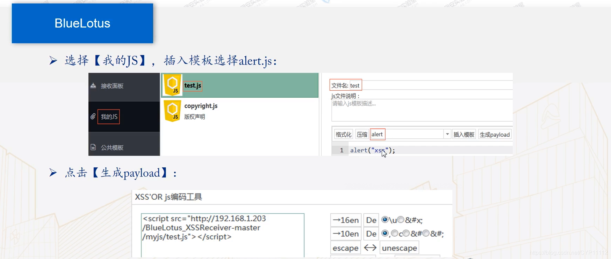This screenshot has width=611, height=259.
Task: Click code line 1 alert("xss")
Action: pos(373,150)
